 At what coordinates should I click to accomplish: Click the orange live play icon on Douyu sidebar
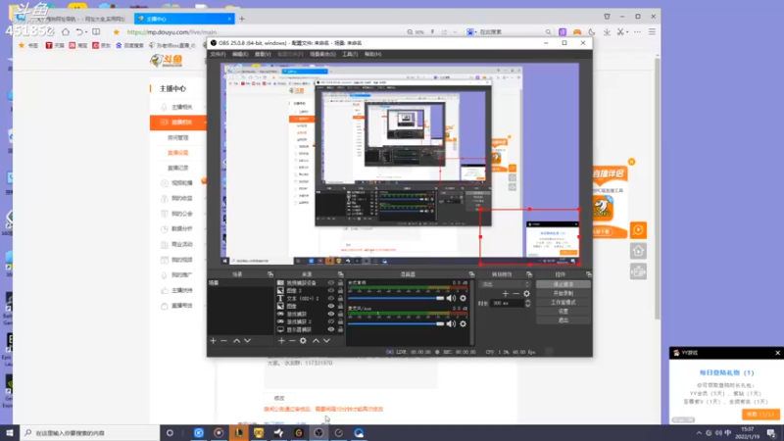point(638,230)
